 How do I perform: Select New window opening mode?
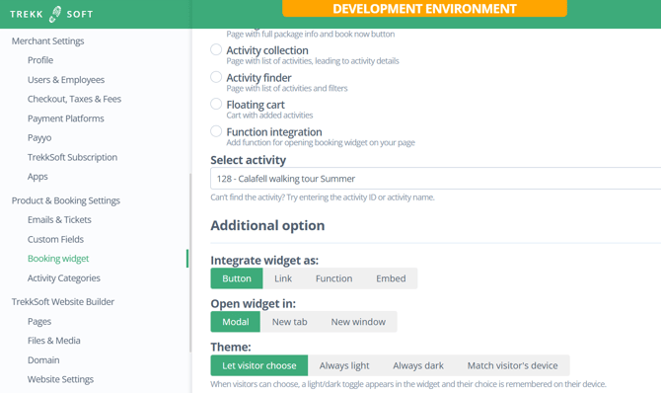358,322
